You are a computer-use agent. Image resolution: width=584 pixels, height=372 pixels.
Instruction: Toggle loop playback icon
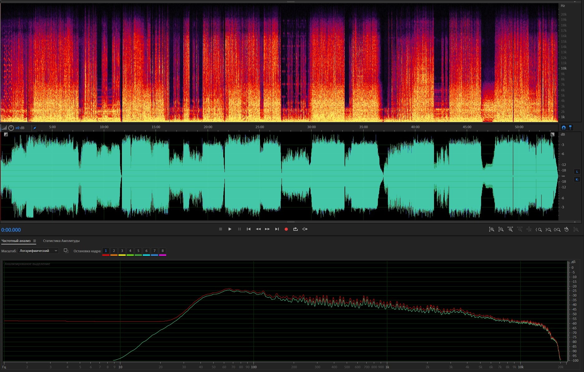click(x=295, y=229)
